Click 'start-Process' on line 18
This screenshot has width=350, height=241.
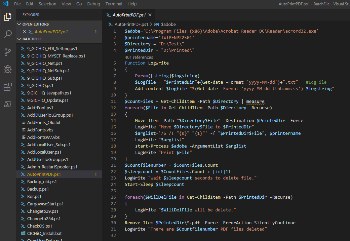(x=152, y=146)
